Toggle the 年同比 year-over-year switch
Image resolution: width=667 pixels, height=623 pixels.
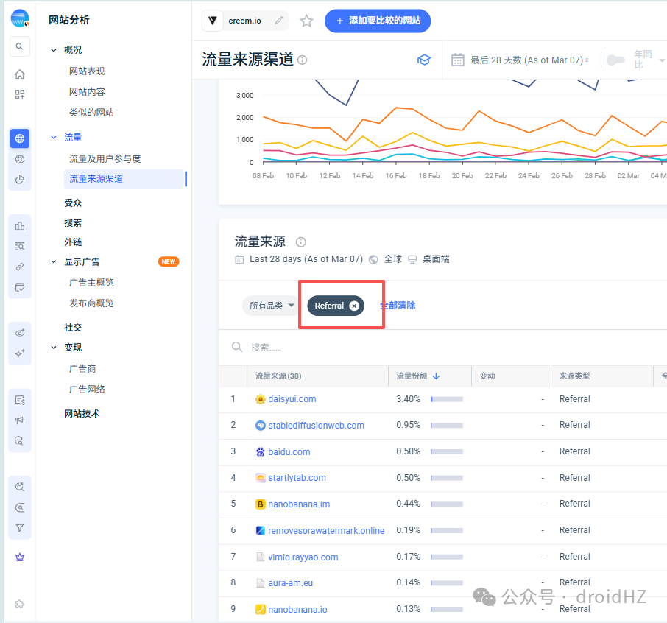coord(615,60)
